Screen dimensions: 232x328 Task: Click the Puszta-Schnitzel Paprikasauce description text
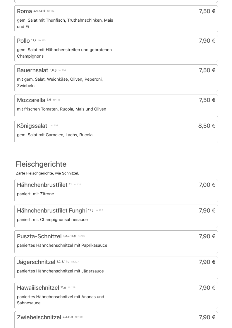pos(62,245)
